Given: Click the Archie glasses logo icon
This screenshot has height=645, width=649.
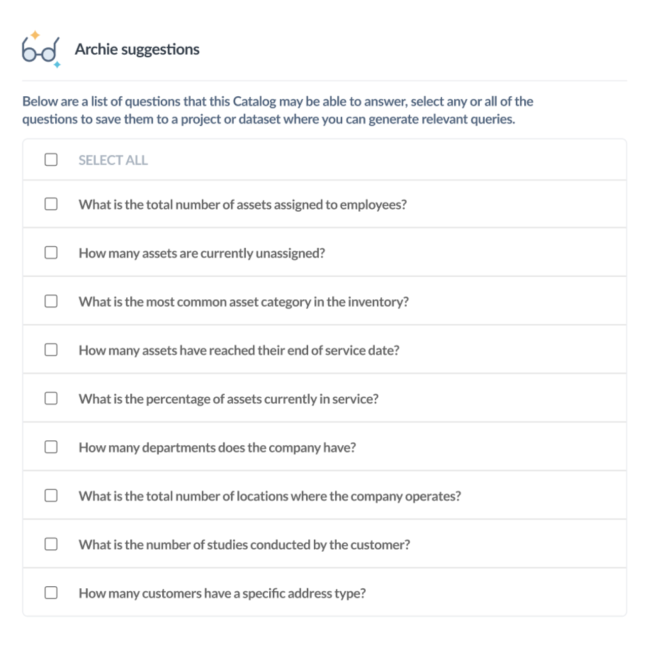Looking at the screenshot, I should pos(41,50).
